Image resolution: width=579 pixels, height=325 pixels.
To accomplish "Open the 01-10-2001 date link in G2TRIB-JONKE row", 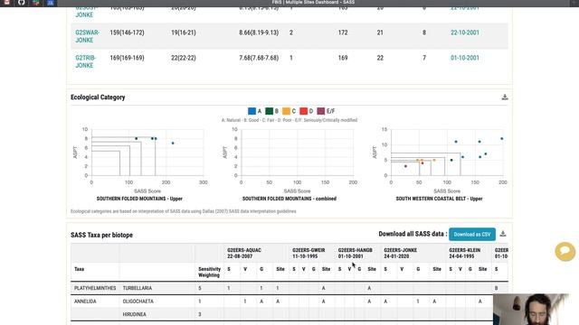I will (x=464, y=58).
